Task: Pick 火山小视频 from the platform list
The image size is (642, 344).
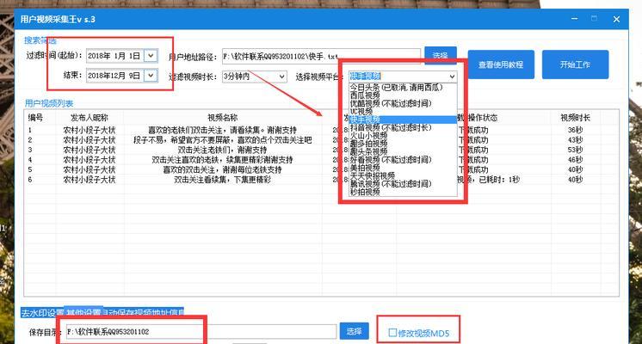Action: coord(368,135)
